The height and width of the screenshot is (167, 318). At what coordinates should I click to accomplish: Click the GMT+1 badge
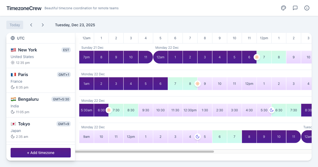coord(64,74)
